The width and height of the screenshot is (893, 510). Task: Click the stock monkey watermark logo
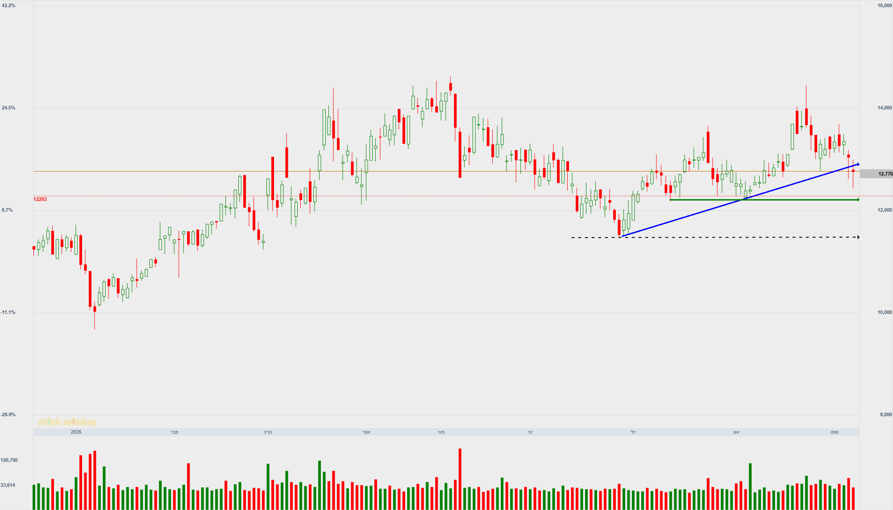[x=67, y=422]
